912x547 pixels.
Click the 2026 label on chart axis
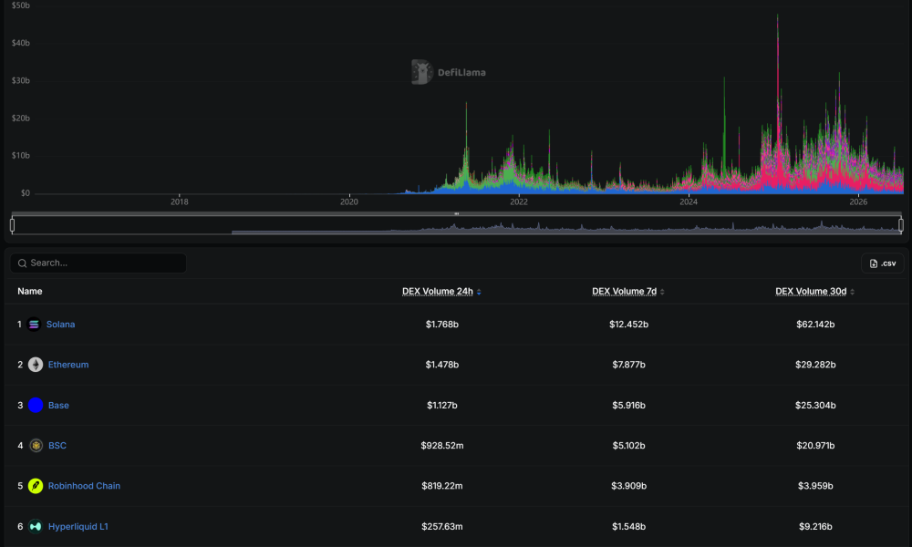(x=858, y=202)
